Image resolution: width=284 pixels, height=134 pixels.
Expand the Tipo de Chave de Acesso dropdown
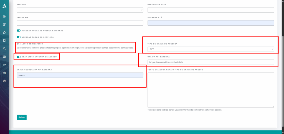[211, 49]
